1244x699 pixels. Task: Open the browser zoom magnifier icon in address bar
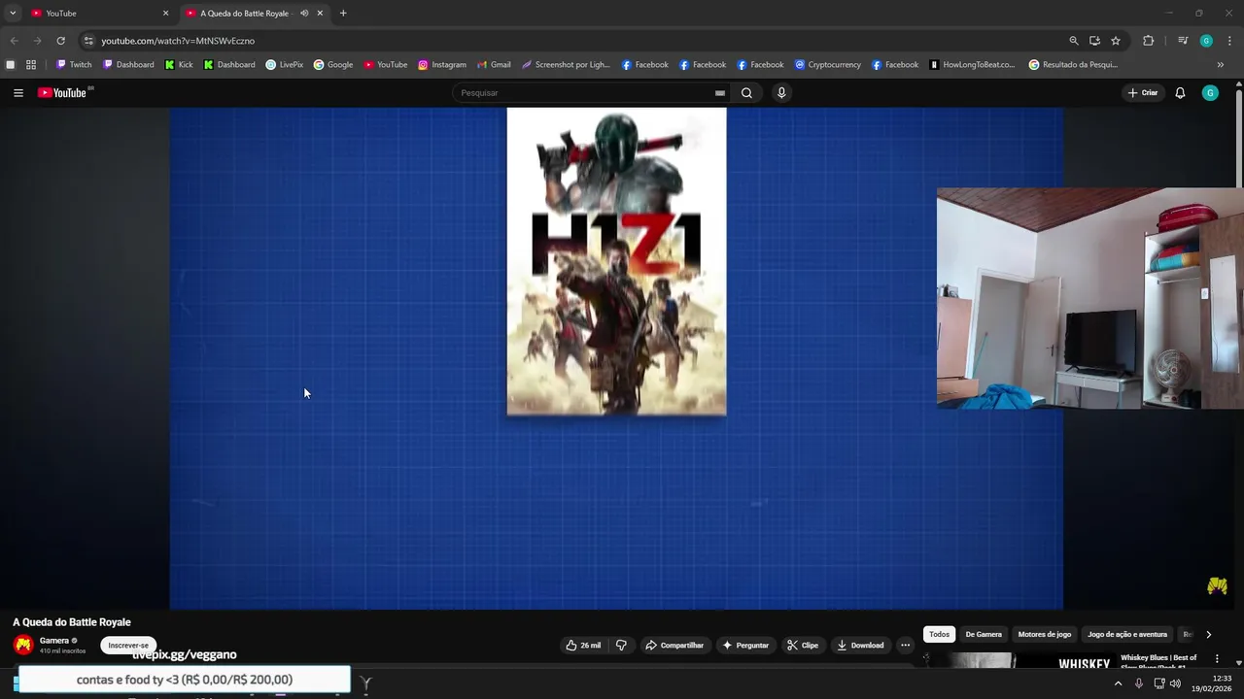point(1074,41)
